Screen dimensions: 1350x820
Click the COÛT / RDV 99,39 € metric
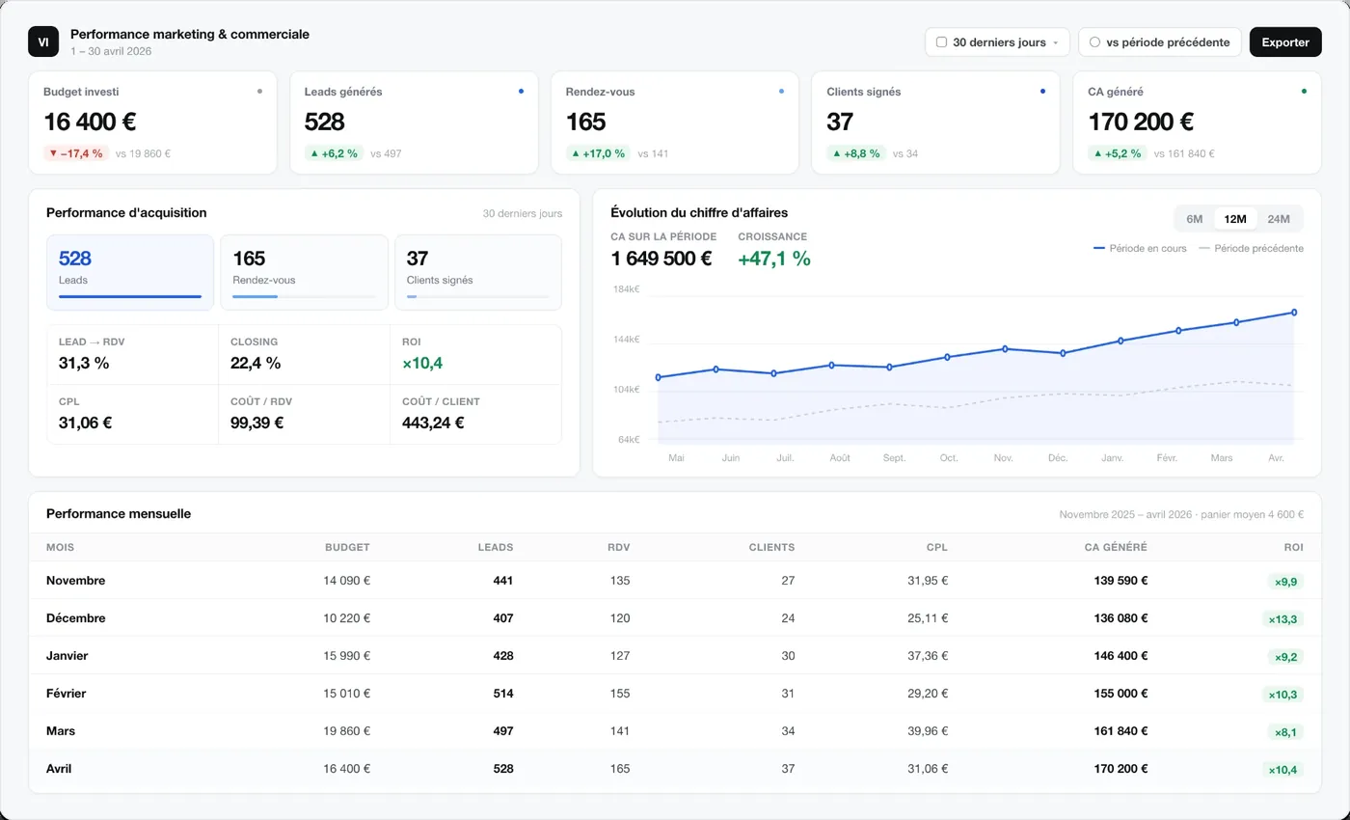(x=305, y=414)
